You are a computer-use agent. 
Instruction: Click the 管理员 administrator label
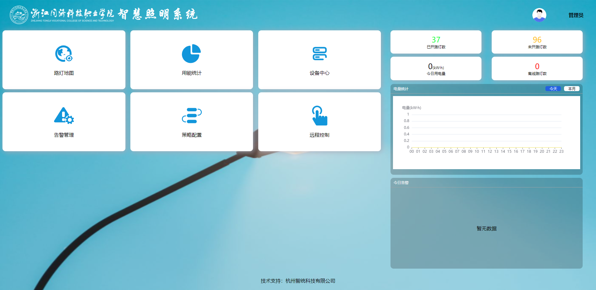click(x=576, y=15)
